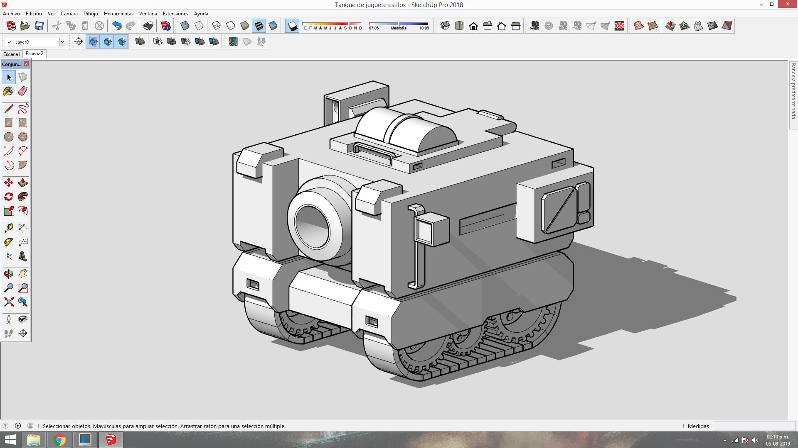Activate the Circle tool

point(8,137)
